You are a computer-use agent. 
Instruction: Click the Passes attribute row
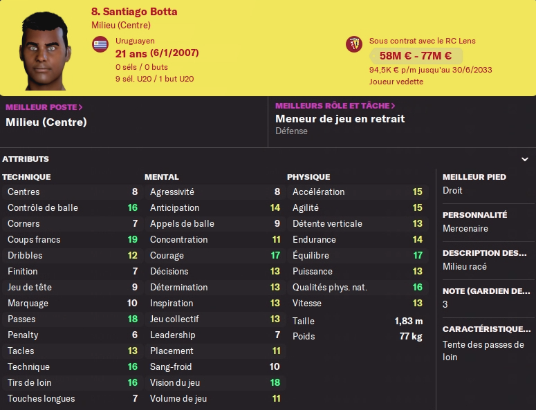tap(72, 319)
